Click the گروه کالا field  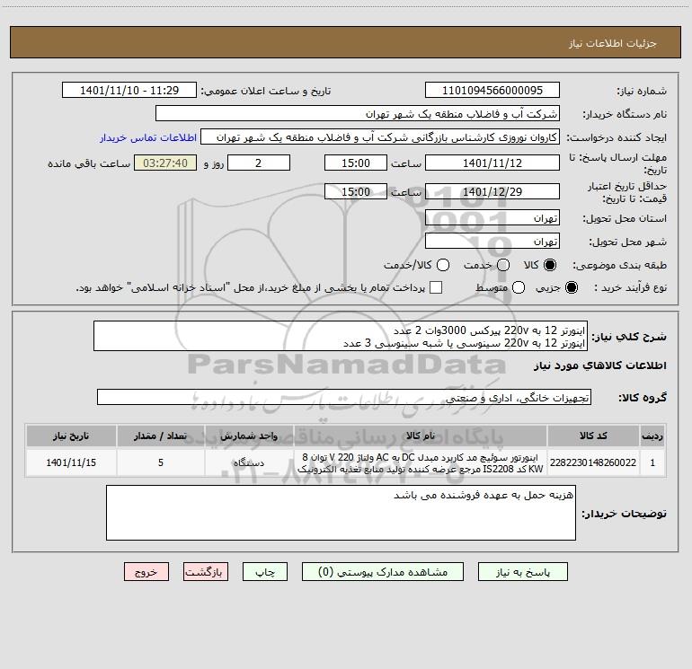344,397
